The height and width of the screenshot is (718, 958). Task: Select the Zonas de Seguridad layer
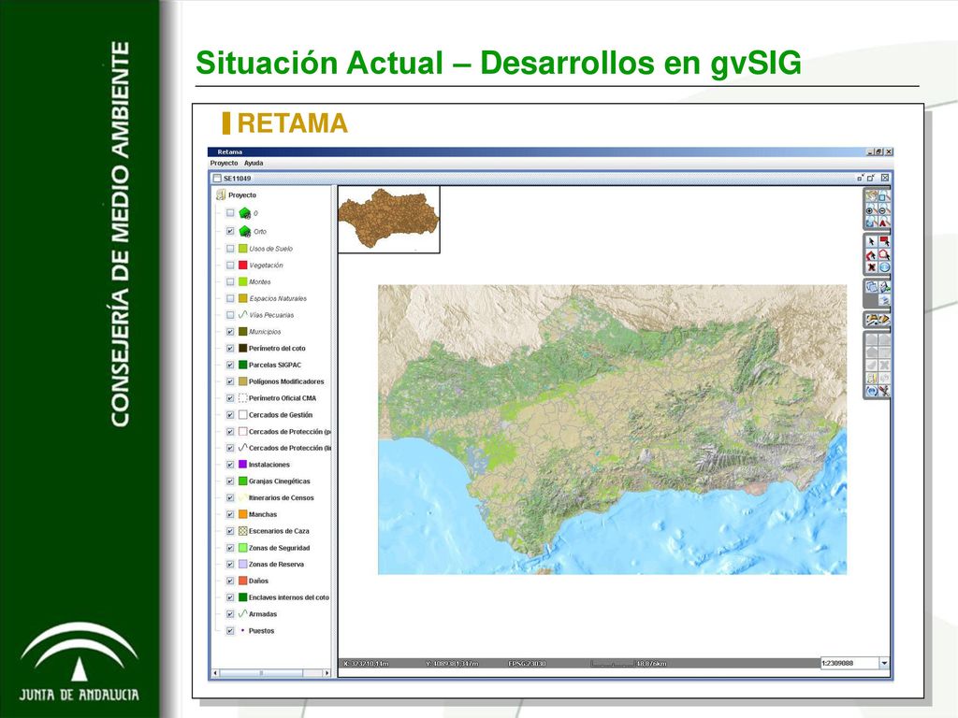coord(279,548)
